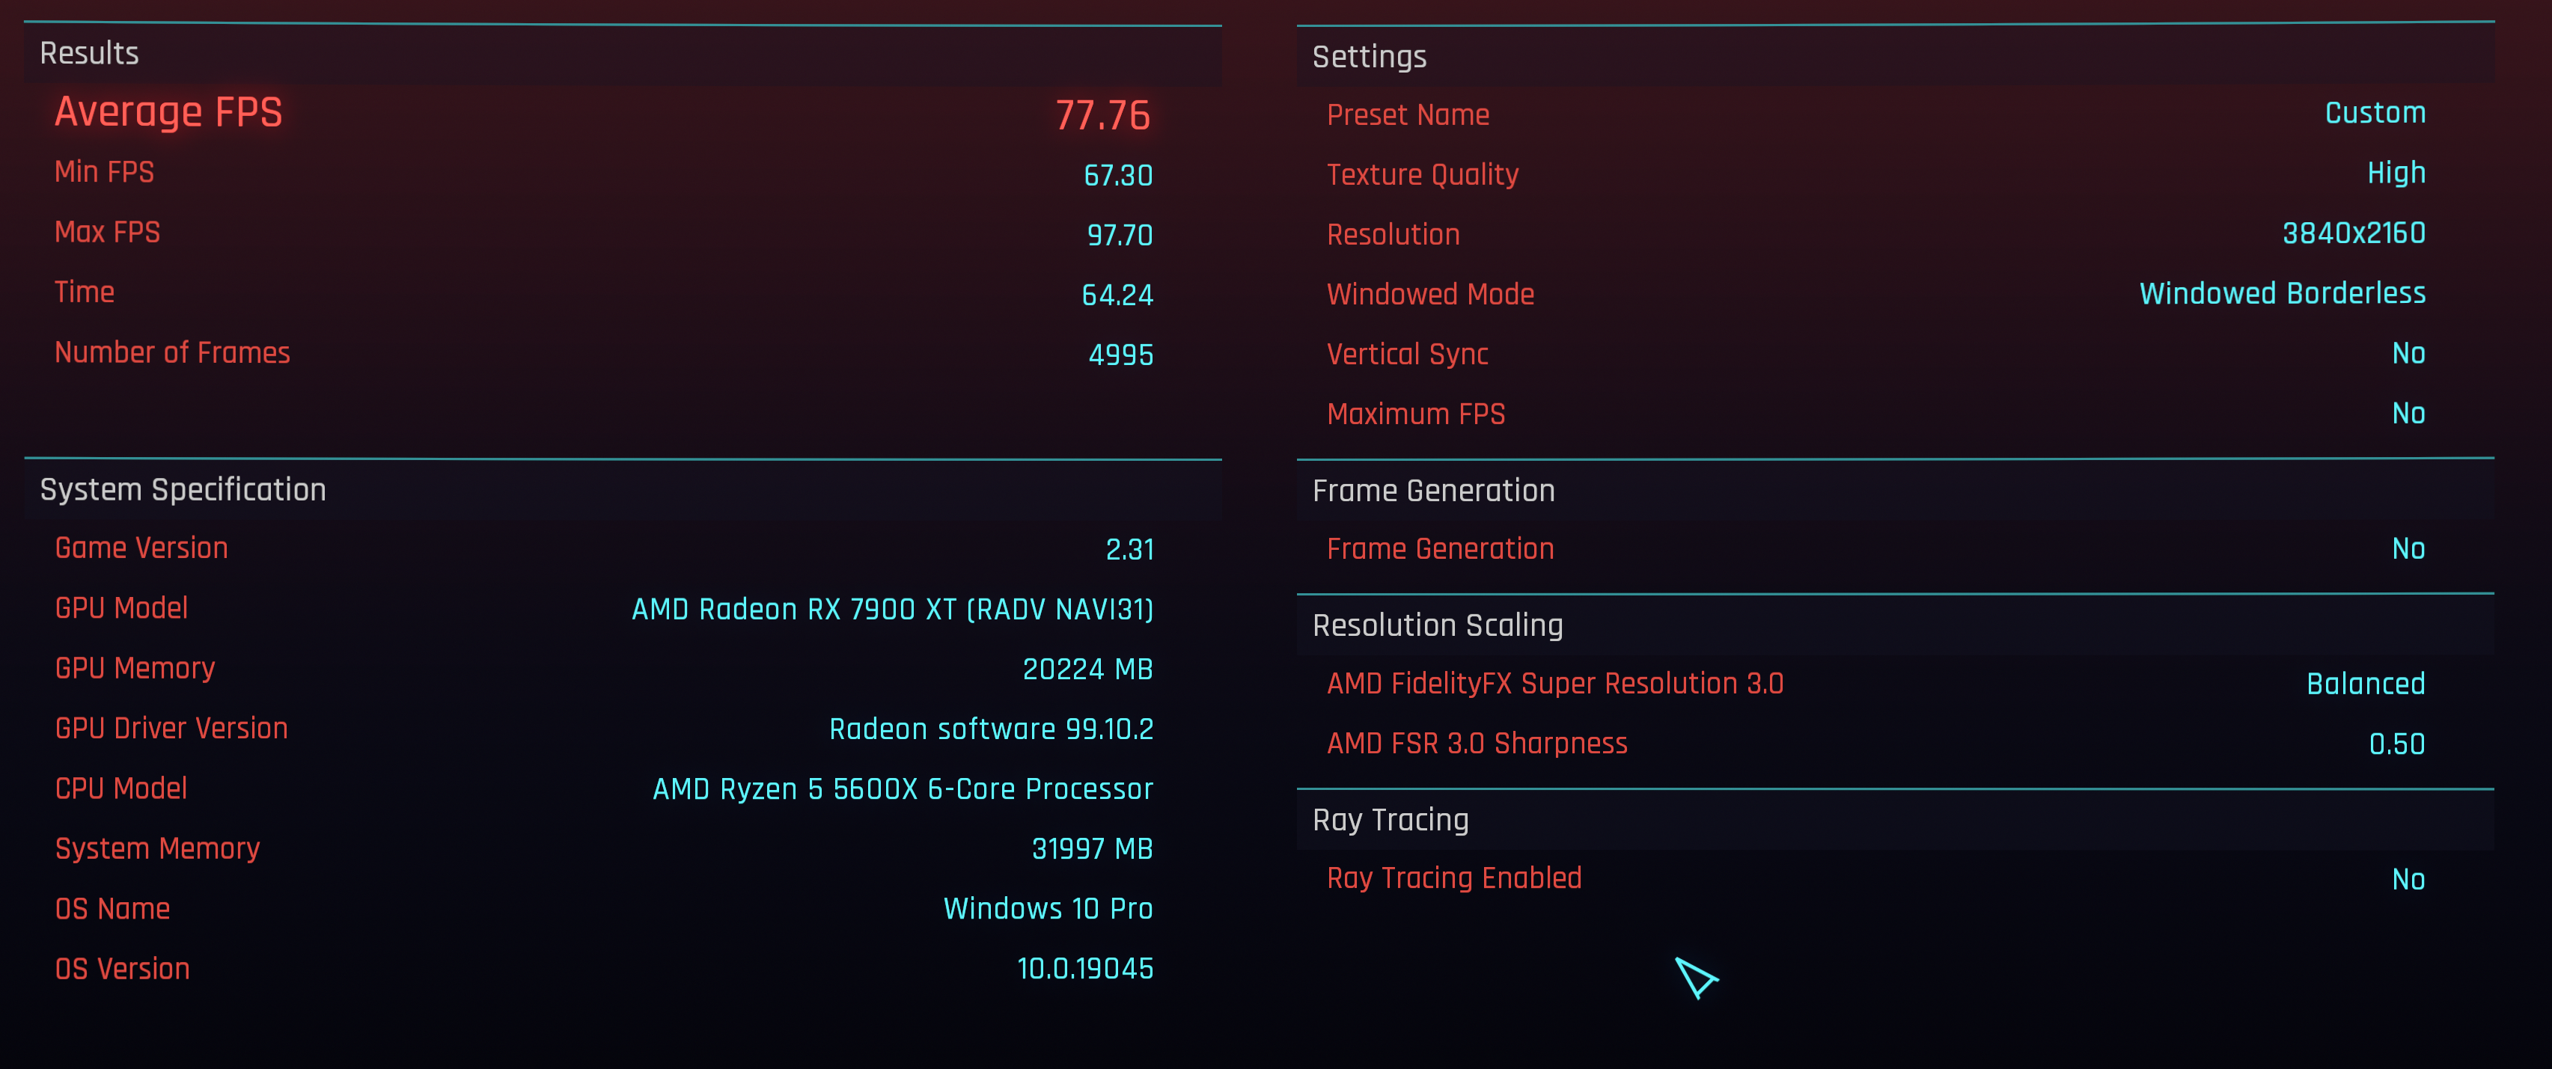Expand the System Specification section
The image size is (2552, 1069).
pos(183,489)
